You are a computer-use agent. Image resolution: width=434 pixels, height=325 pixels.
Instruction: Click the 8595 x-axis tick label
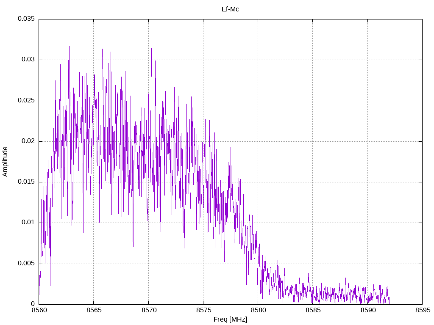423,310
